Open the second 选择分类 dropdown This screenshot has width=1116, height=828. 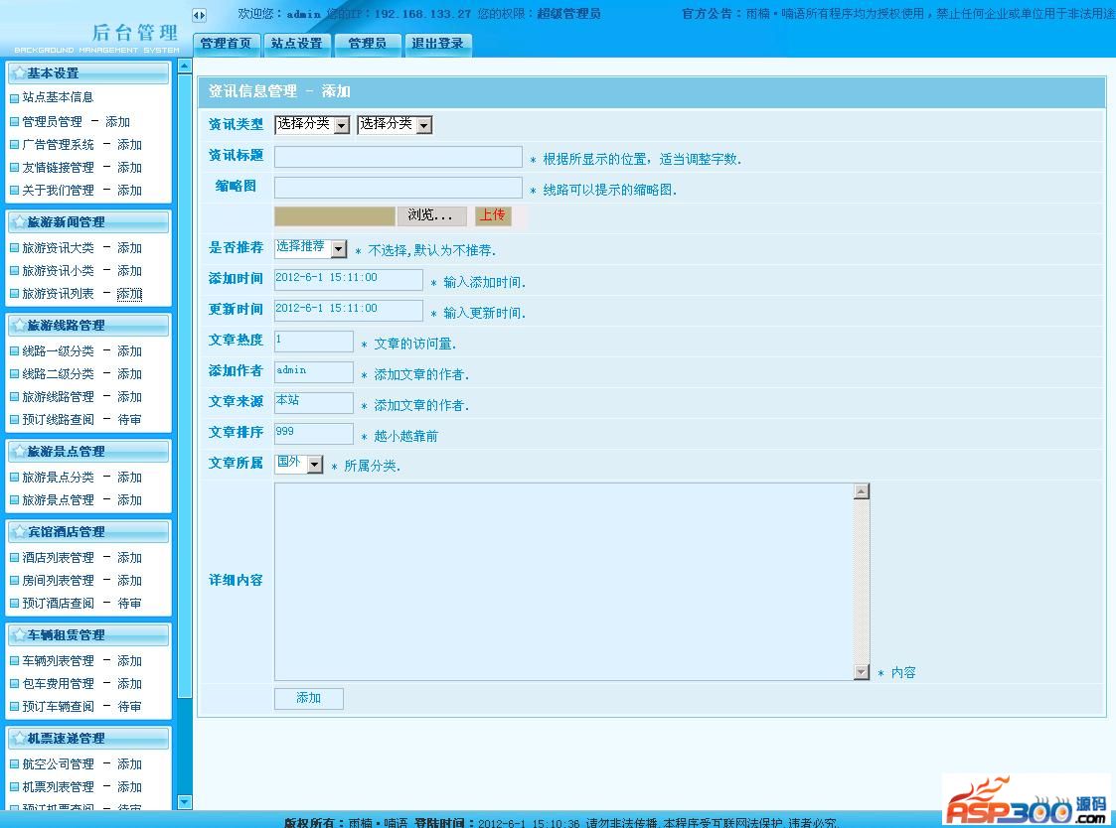pos(395,125)
